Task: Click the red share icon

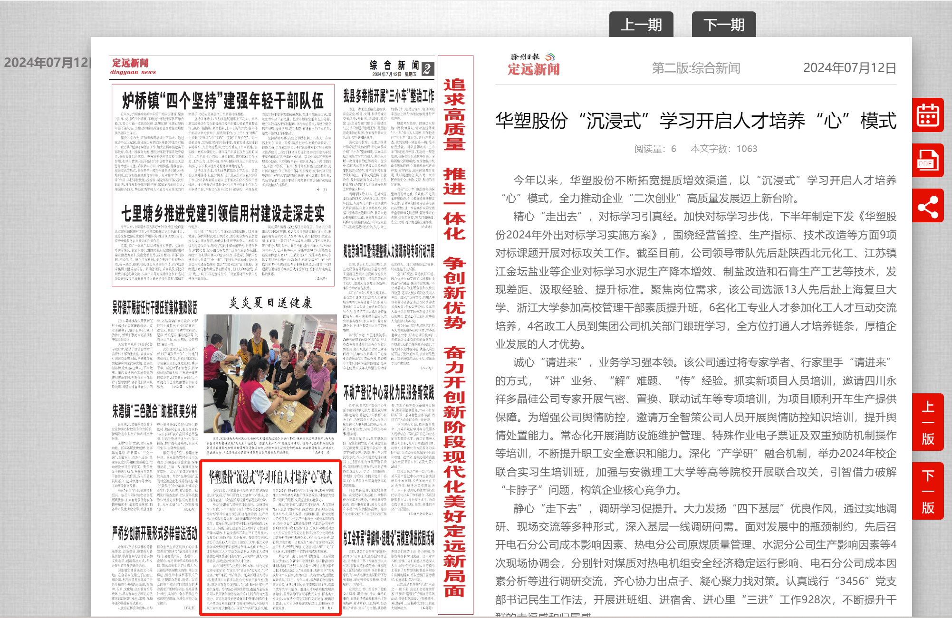Action: click(927, 206)
